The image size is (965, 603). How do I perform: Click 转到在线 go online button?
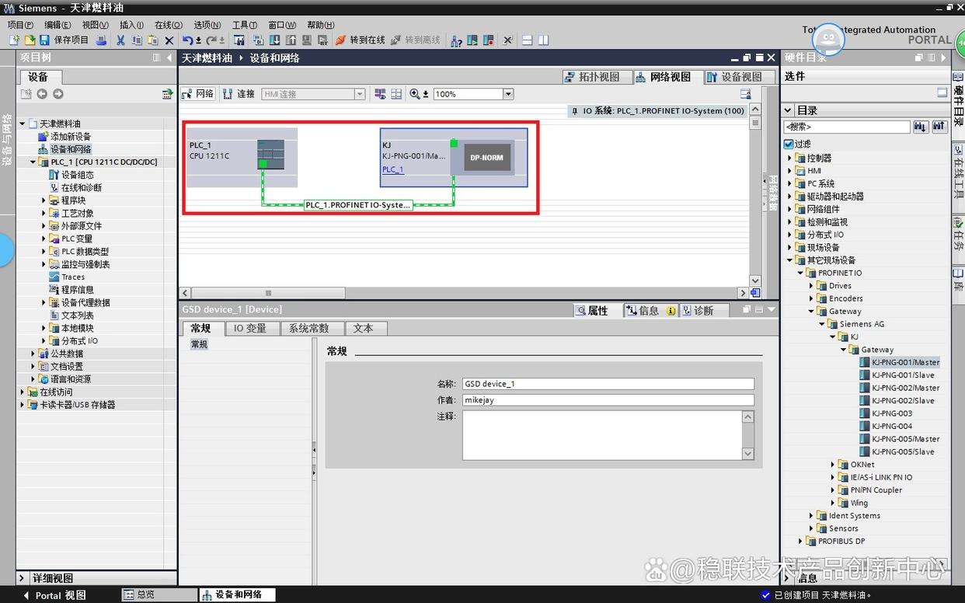pyautogui.click(x=360, y=40)
